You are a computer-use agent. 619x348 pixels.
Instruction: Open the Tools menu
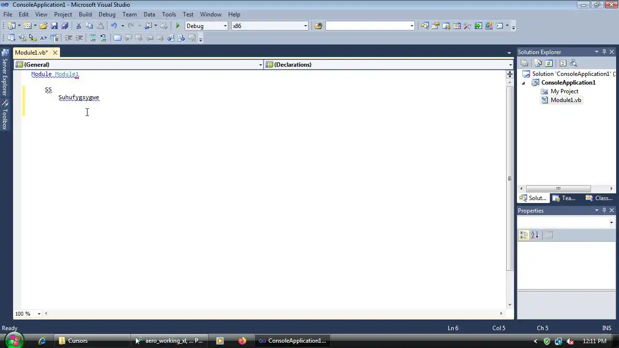pos(169,14)
